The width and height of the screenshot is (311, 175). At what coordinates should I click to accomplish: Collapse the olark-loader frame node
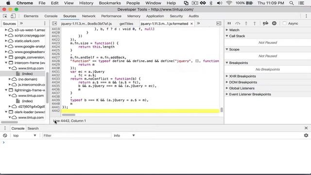click(x=6, y=112)
